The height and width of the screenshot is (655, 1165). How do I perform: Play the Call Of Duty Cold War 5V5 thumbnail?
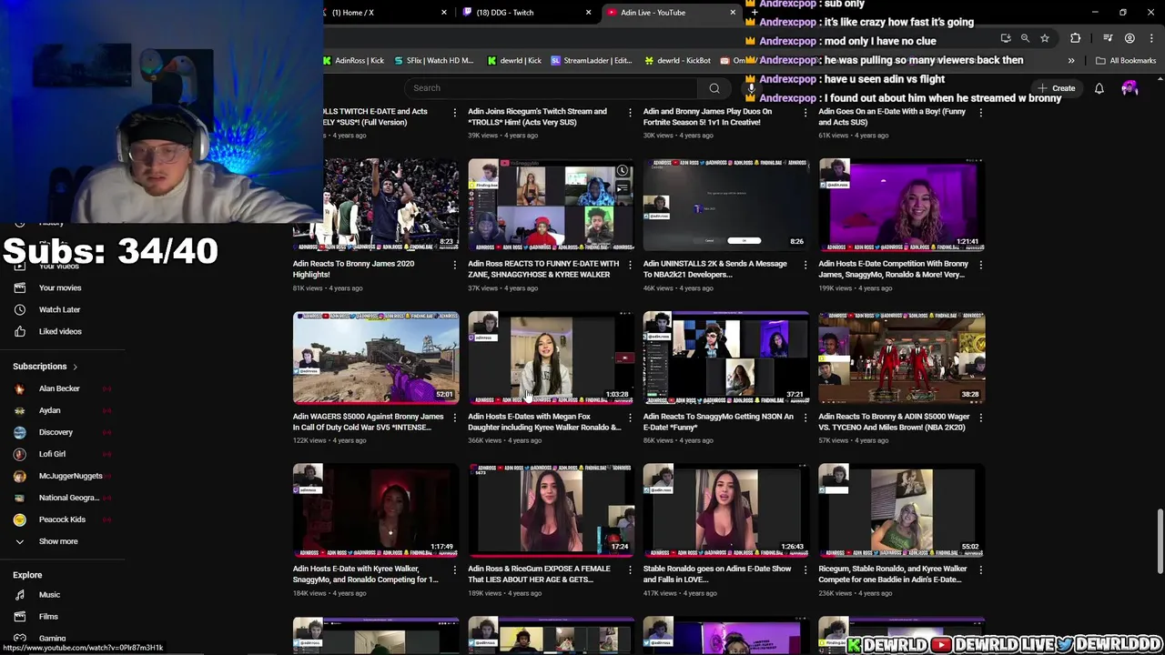376,358
